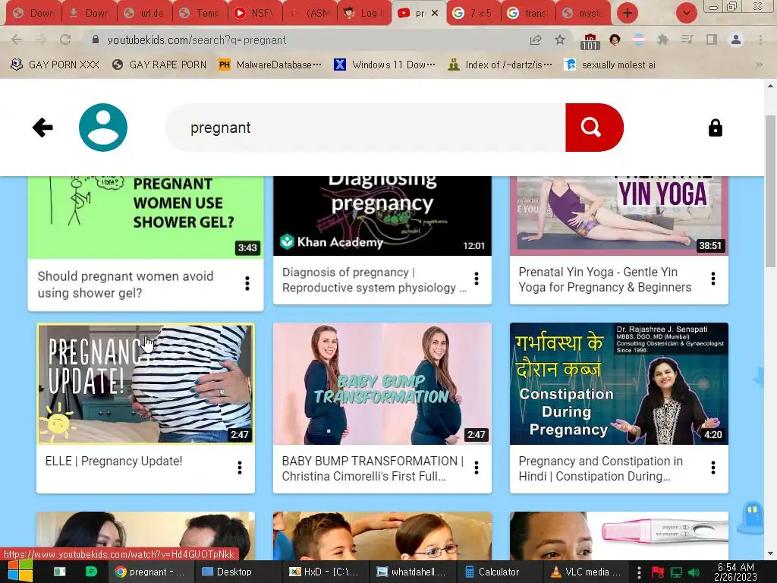Screen dimensions: 777x583
Task: Open the browser profile icon
Action: (736, 39)
